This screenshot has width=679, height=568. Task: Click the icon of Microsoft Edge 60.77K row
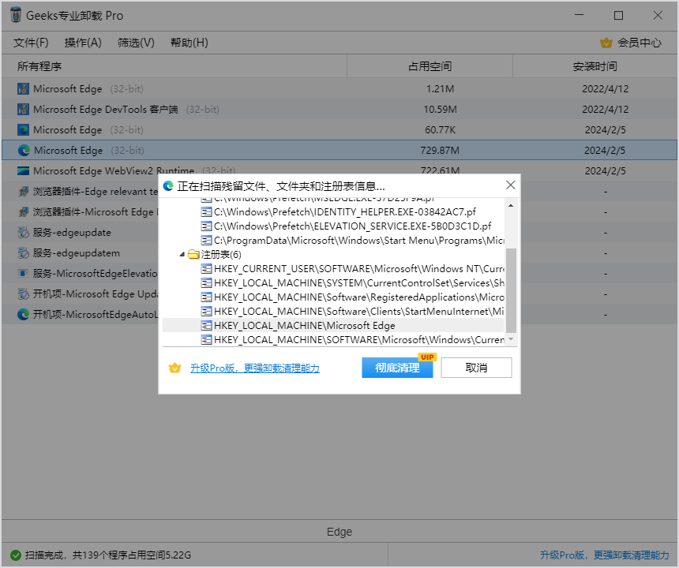pos(23,130)
